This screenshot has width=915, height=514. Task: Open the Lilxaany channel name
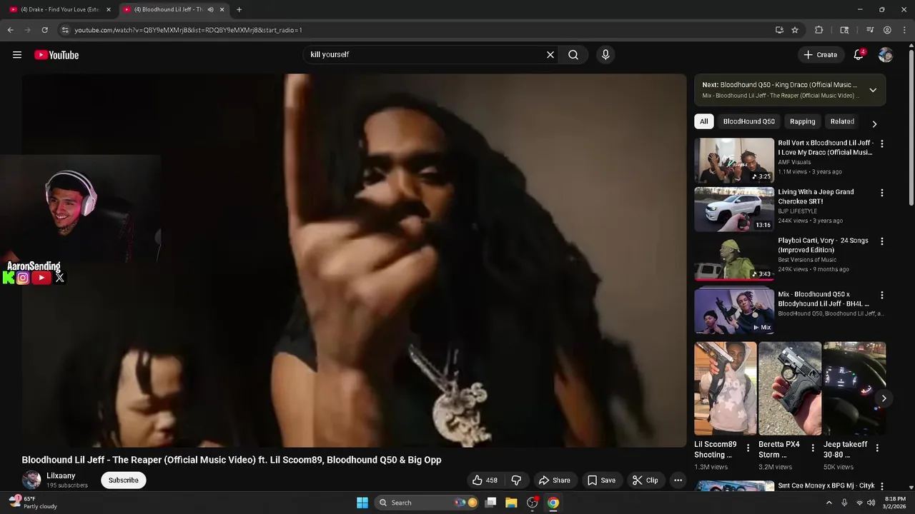coord(61,476)
